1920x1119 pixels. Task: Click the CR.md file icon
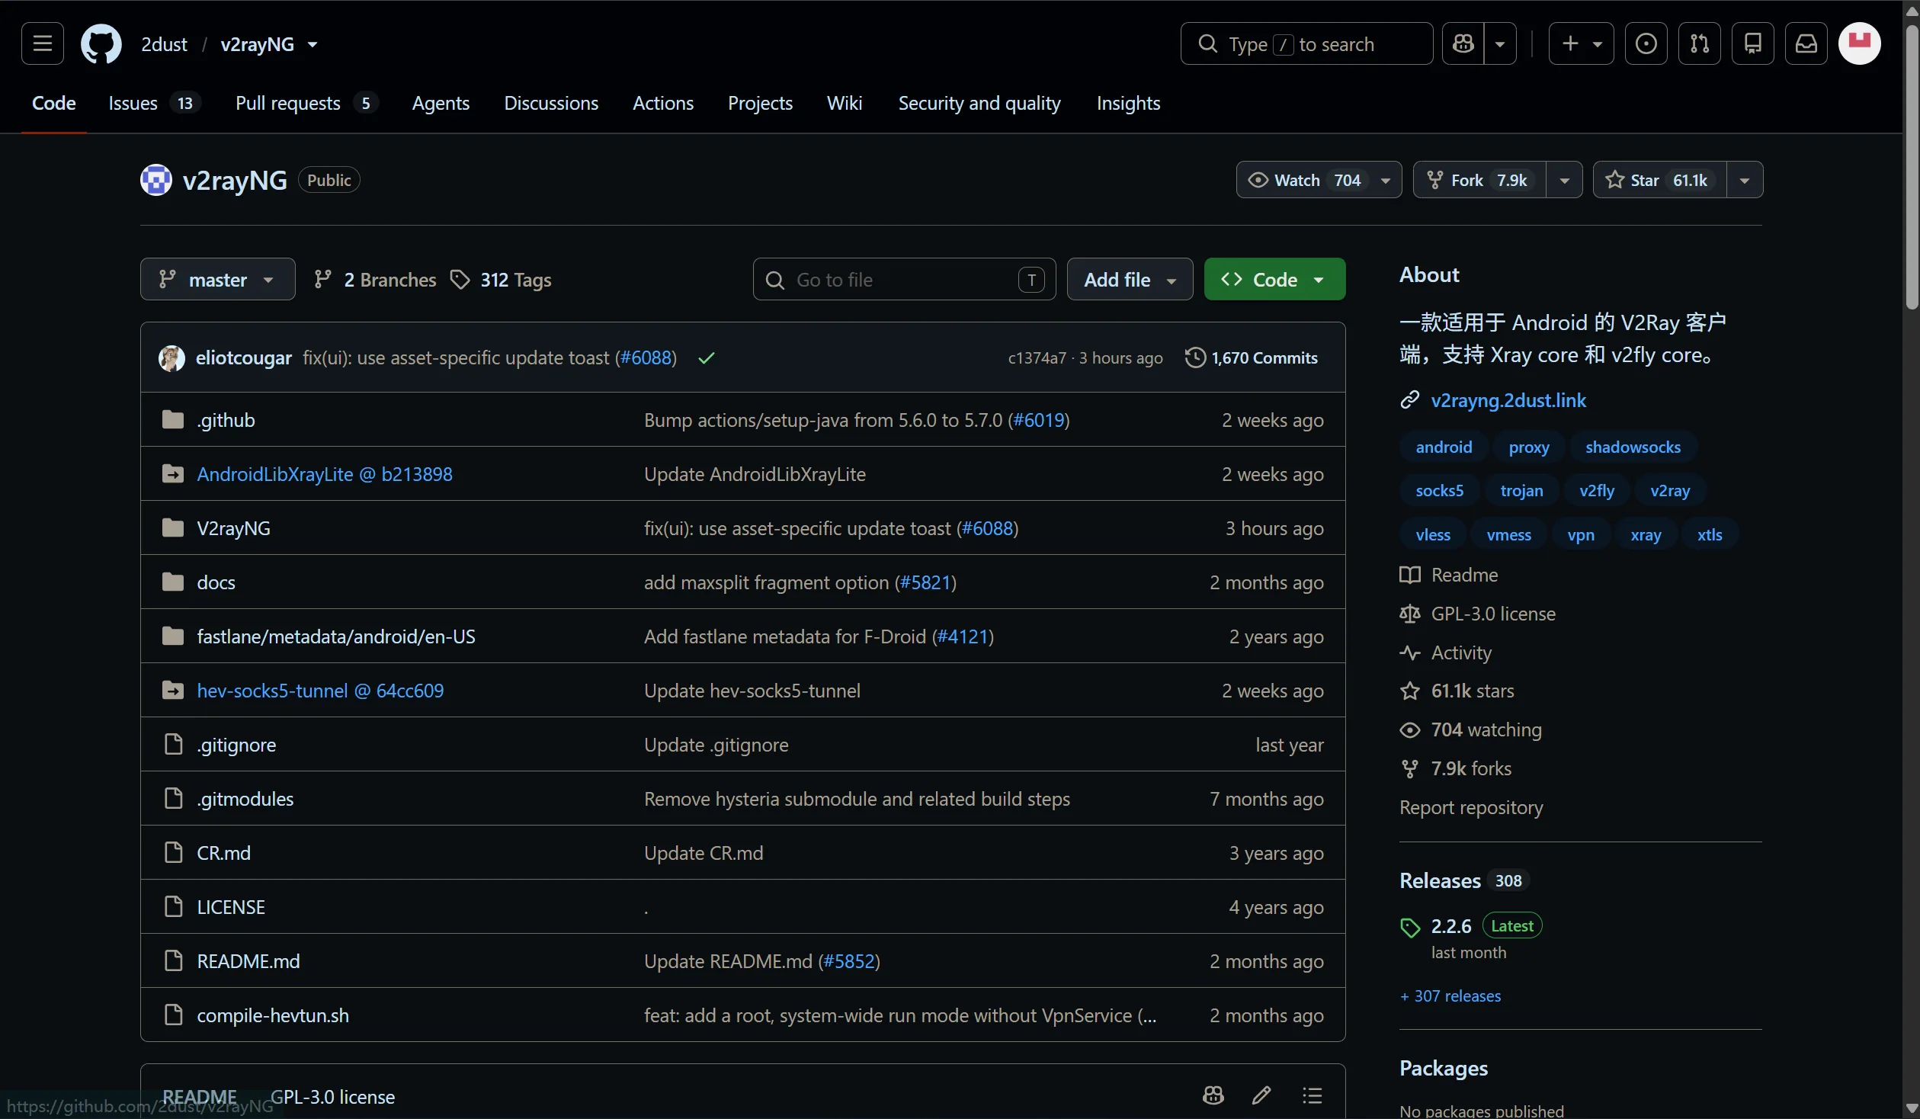[174, 852]
